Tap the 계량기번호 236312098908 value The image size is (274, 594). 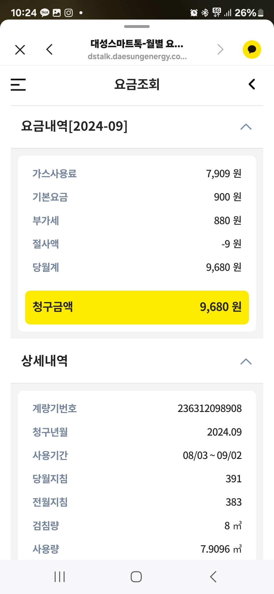210,408
